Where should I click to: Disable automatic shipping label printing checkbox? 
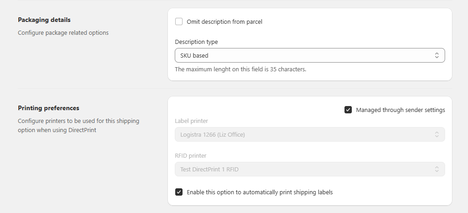click(179, 192)
